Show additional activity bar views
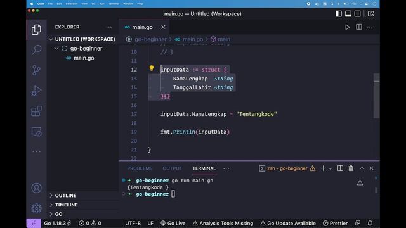 click(x=36, y=151)
